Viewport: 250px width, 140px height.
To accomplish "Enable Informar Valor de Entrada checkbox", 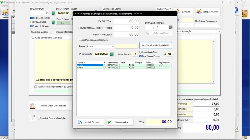I will 79,28.
